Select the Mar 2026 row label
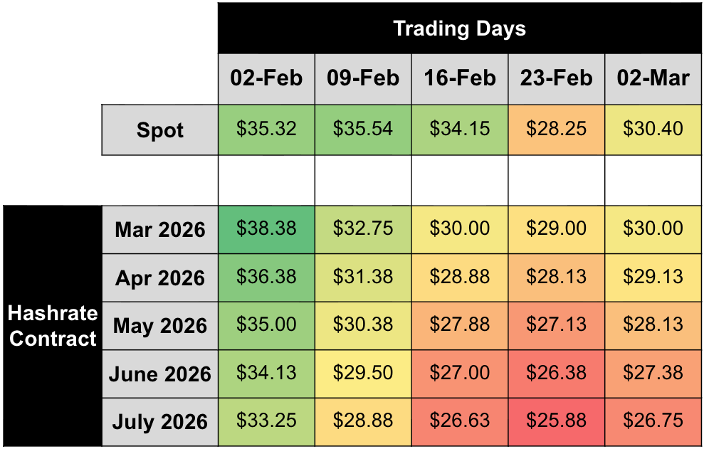Screen dimensions: 704x449 click(160, 230)
